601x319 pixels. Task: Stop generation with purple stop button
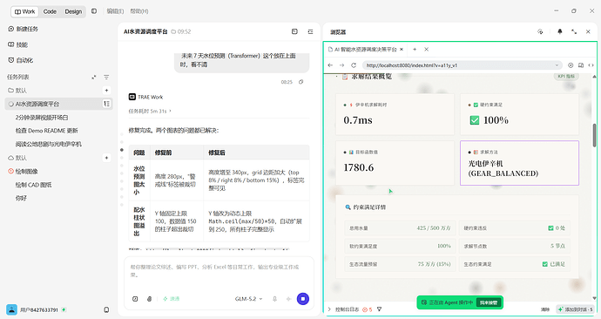tap(303, 299)
